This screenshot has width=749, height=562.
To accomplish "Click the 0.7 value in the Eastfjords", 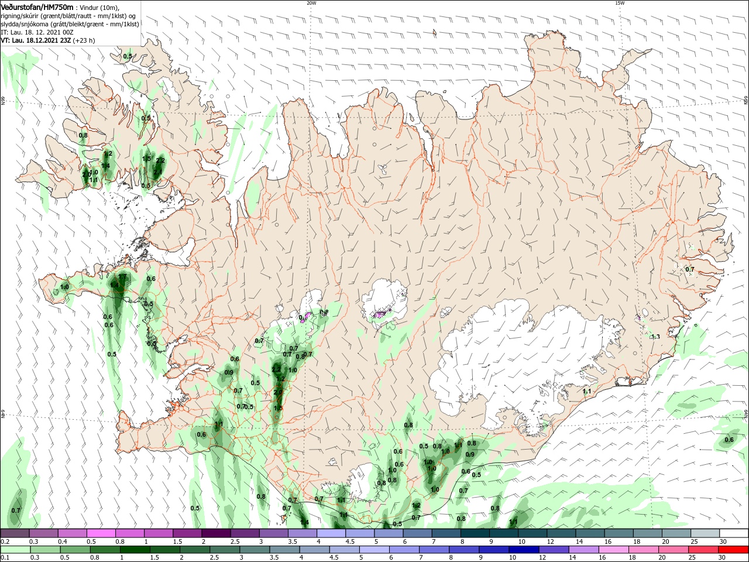I will [690, 269].
